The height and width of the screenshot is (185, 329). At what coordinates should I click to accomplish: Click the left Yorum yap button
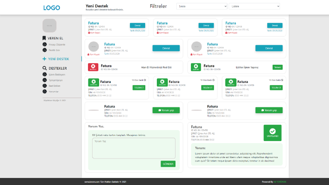click(166, 110)
